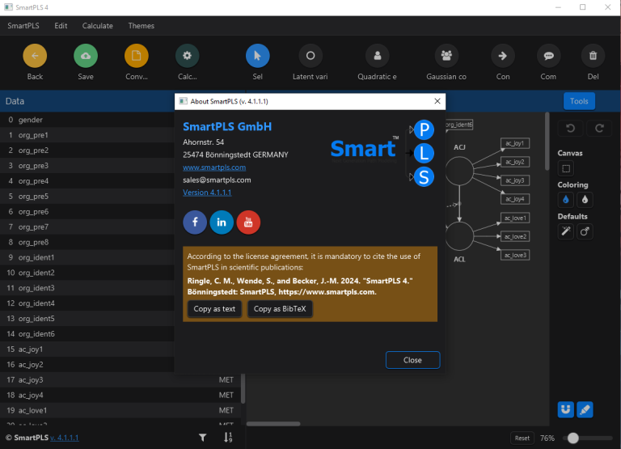Screen dimensions: 621x449
Task: Select the Con arrow tool
Action: tap(503, 56)
